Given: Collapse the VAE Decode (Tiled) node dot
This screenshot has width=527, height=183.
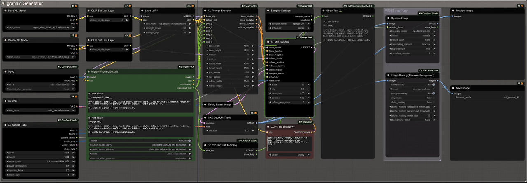Looking at the screenshot, I should click(x=206, y=117).
